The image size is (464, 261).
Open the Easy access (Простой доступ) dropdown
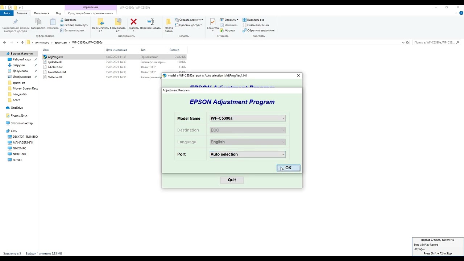pos(188,25)
